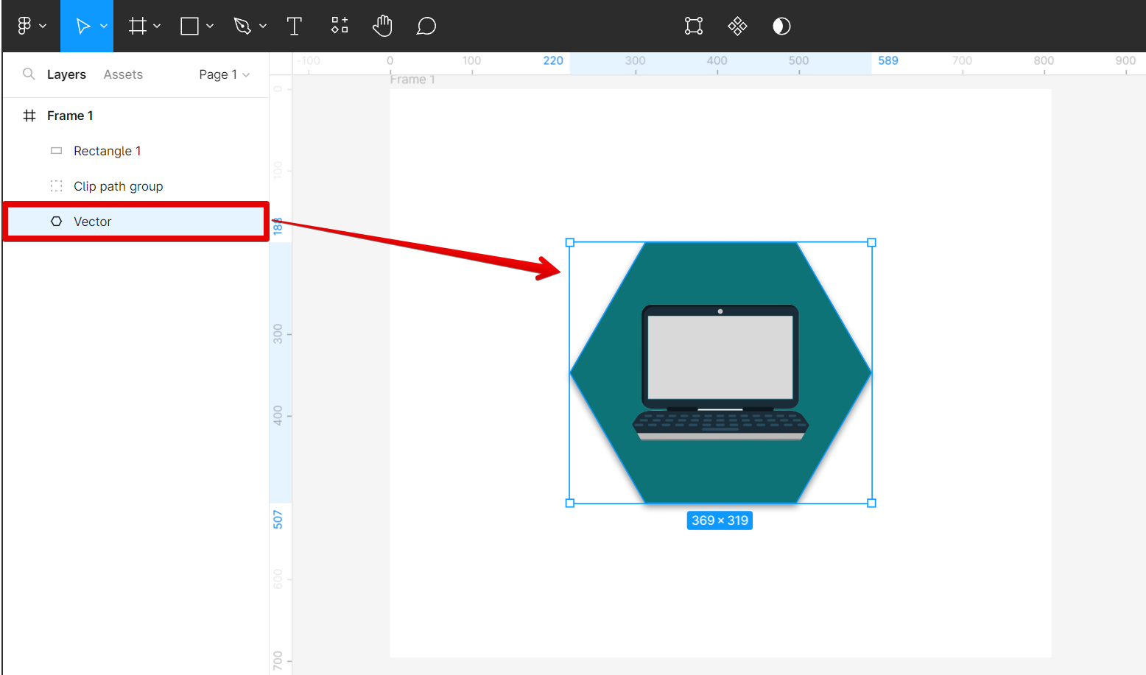
Task: Click the Edit Object icon
Action: 693,26
